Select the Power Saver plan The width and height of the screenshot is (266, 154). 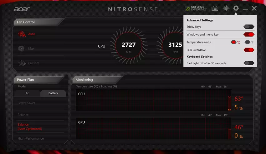(x=26, y=103)
